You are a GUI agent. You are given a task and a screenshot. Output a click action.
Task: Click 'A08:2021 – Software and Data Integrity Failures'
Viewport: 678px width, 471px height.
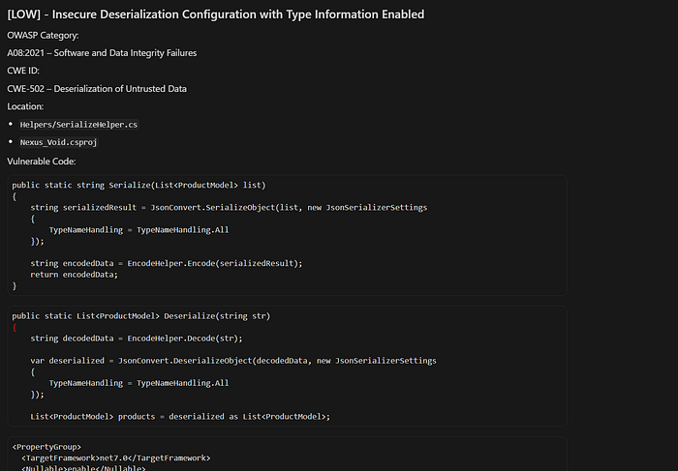pos(102,53)
